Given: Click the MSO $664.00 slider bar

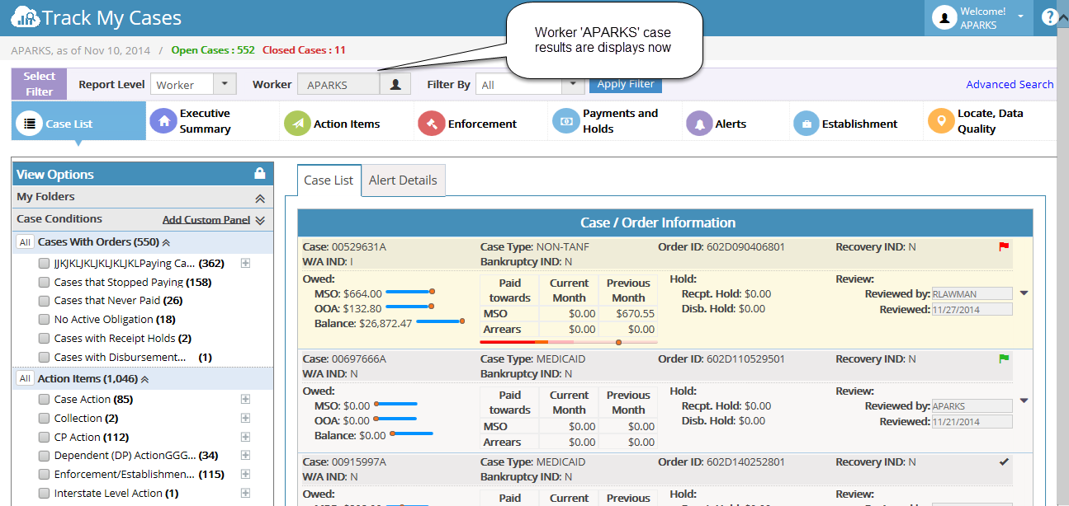Looking at the screenshot, I should pyautogui.click(x=409, y=292).
